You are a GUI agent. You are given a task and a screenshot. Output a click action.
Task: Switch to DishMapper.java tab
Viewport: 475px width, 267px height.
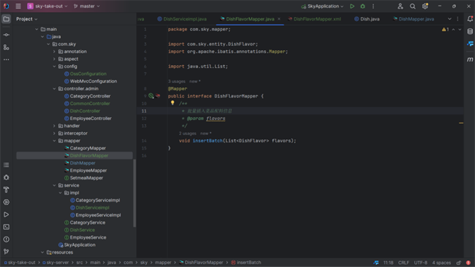click(x=413, y=19)
